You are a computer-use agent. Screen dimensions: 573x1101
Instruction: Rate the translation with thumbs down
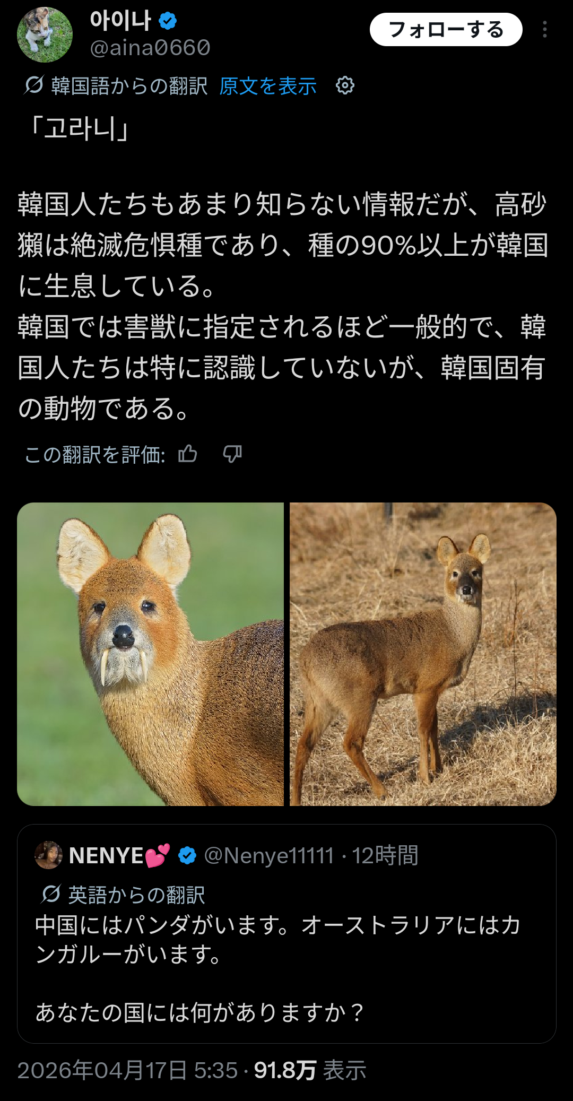tap(232, 454)
